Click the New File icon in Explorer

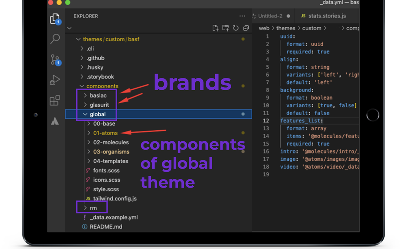pos(215,28)
